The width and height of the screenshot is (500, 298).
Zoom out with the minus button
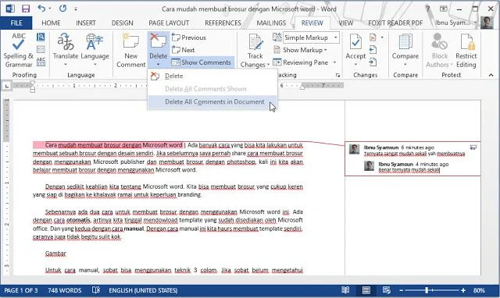(401, 290)
